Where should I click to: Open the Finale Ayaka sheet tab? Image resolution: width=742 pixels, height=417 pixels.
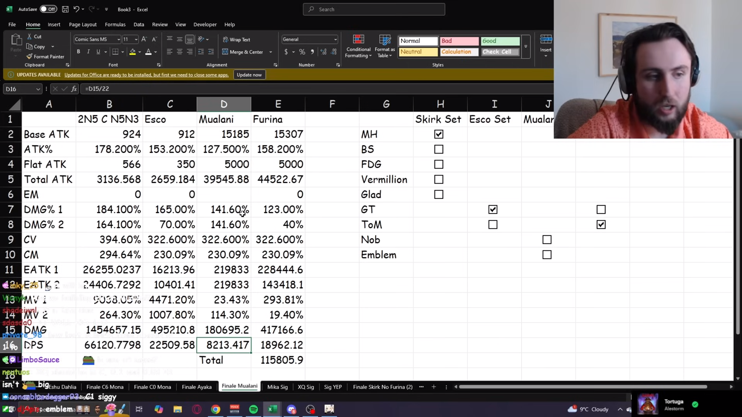tap(197, 387)
